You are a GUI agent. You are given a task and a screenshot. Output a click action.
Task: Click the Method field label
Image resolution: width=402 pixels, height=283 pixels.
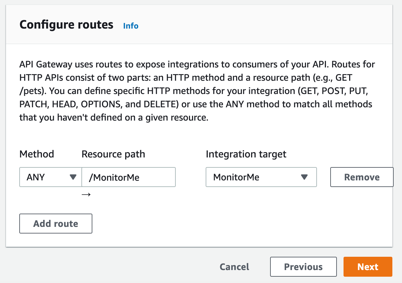[x=37, y=154]
